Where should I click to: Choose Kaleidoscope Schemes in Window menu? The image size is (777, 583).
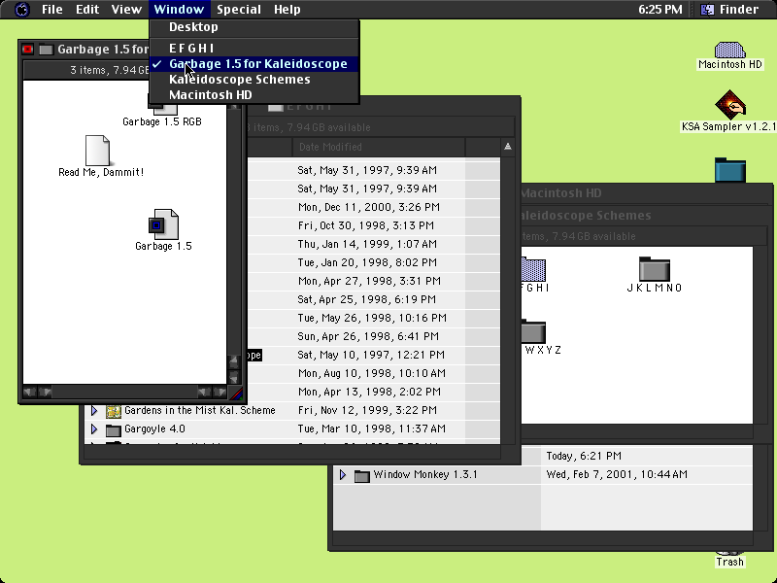253,80
